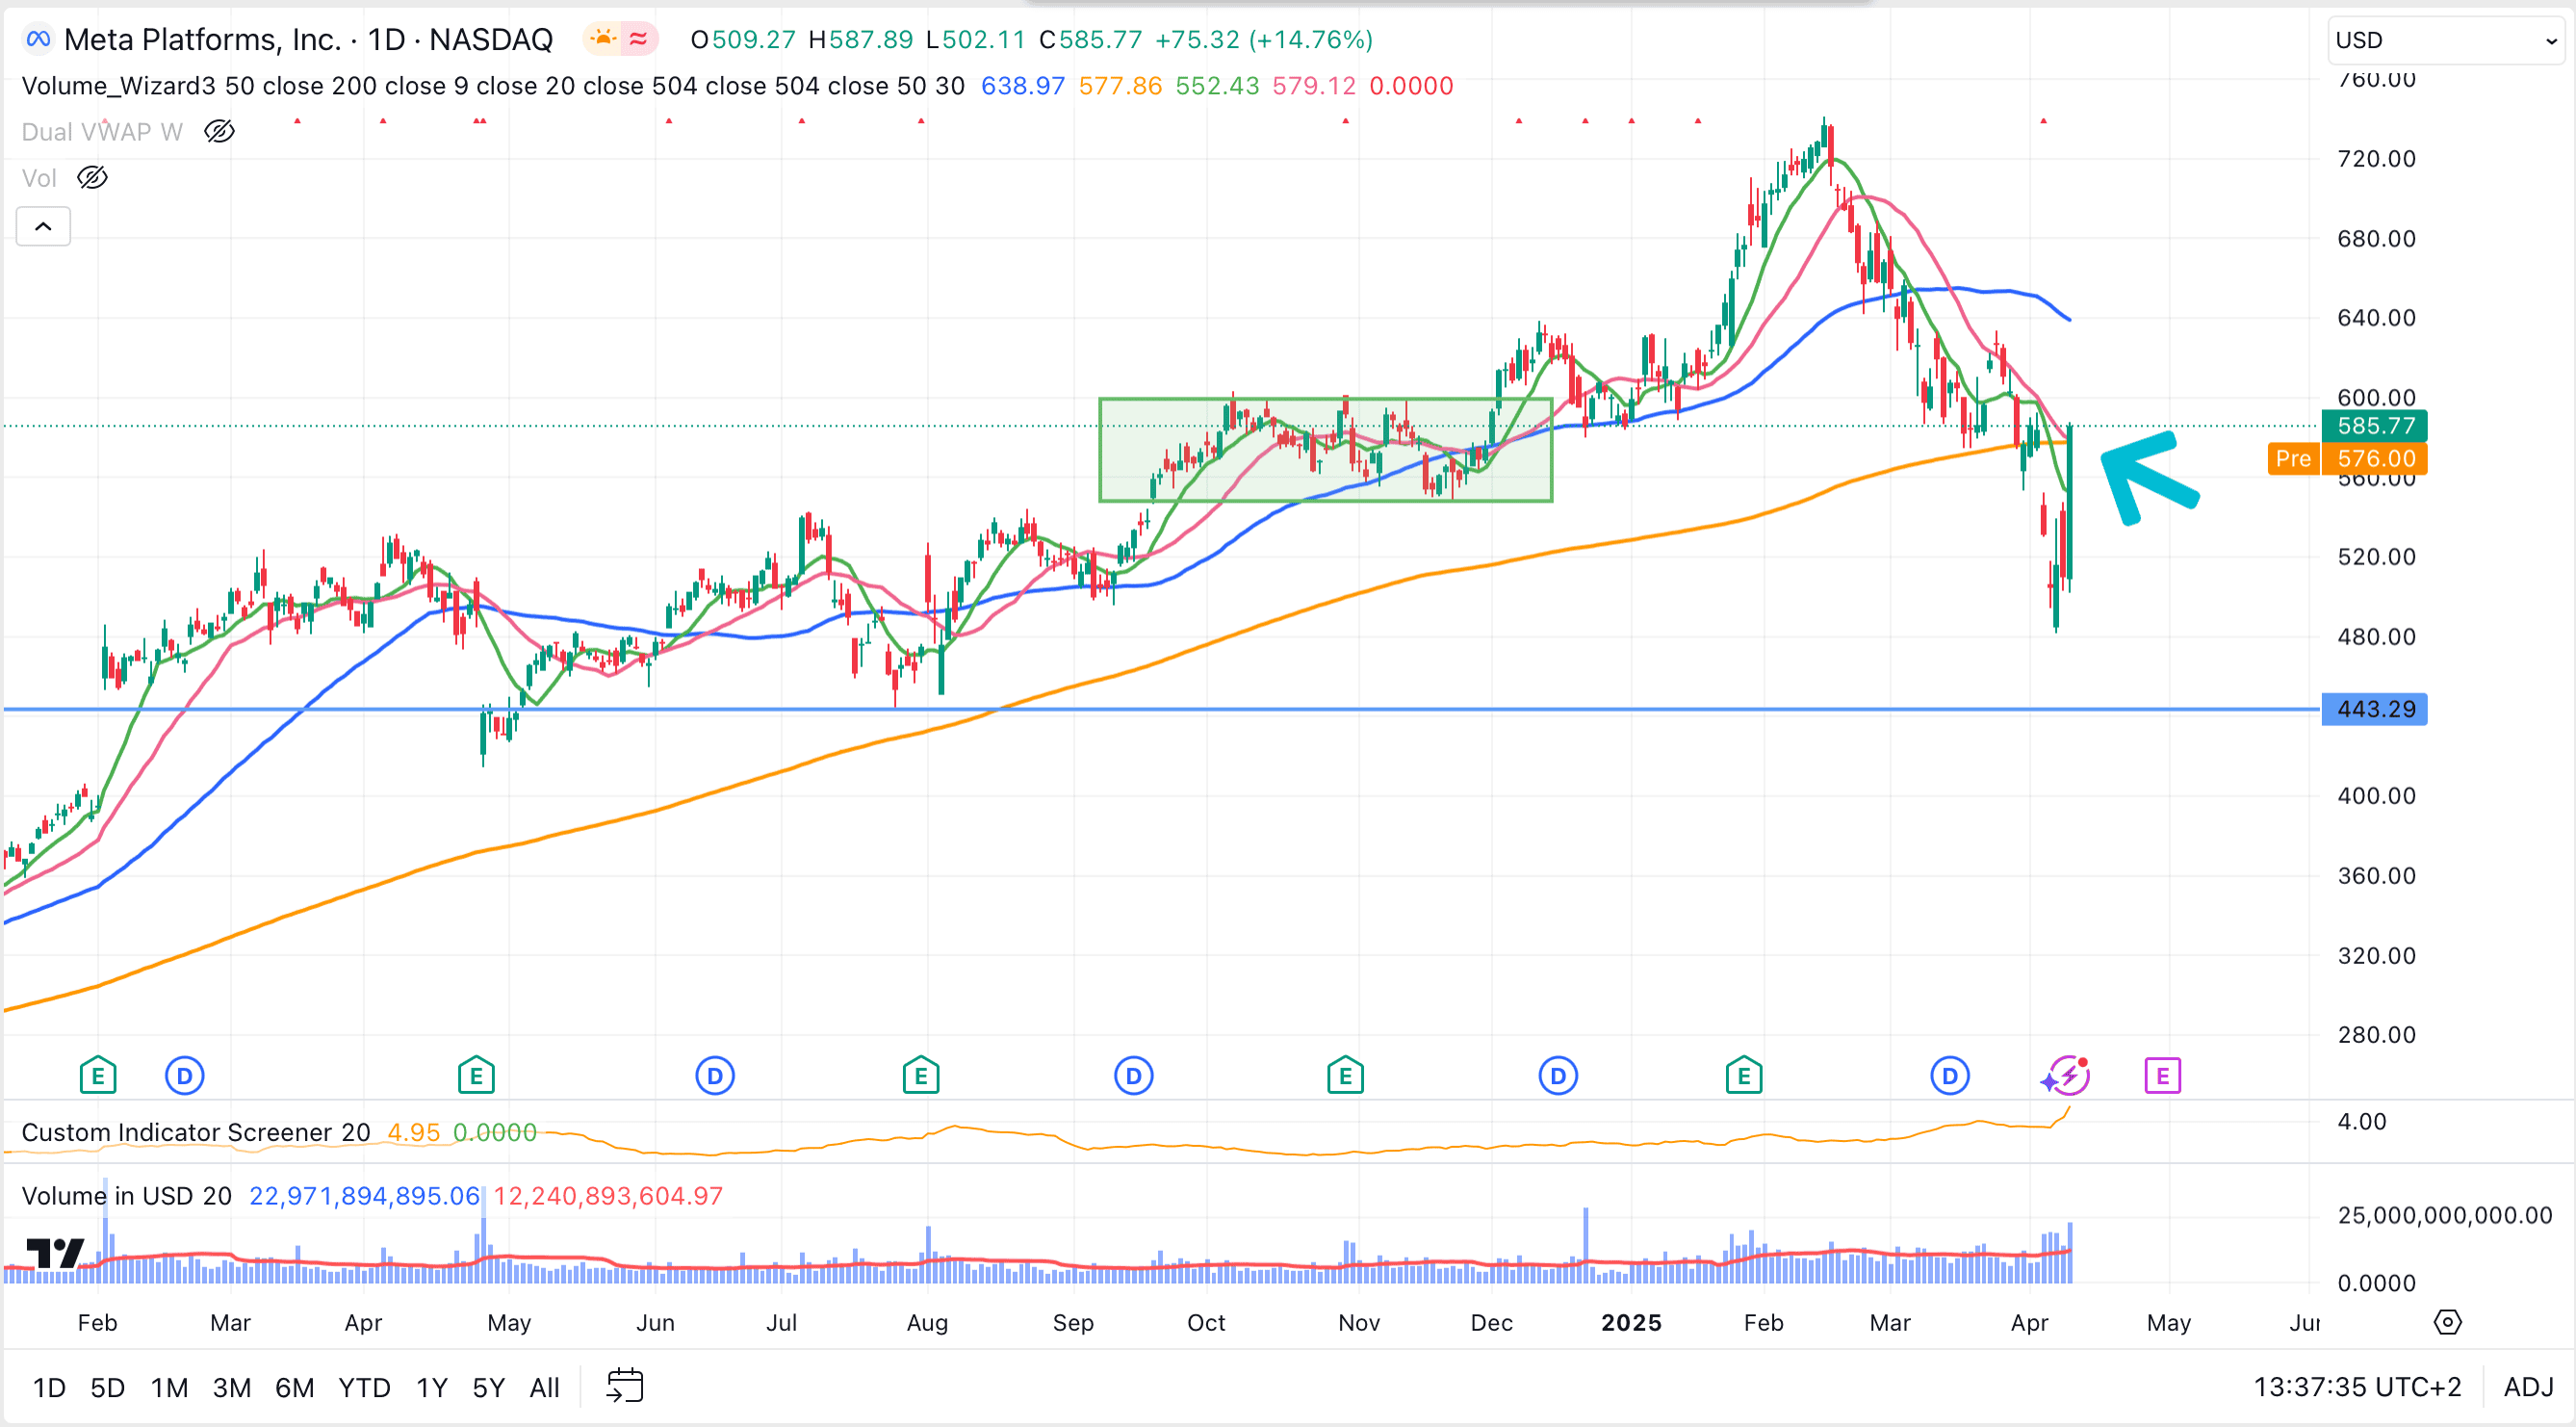Select the 5D time range

pyautogui.click(x=108, y=1387)
